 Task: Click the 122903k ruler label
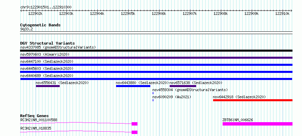[66, 13]
